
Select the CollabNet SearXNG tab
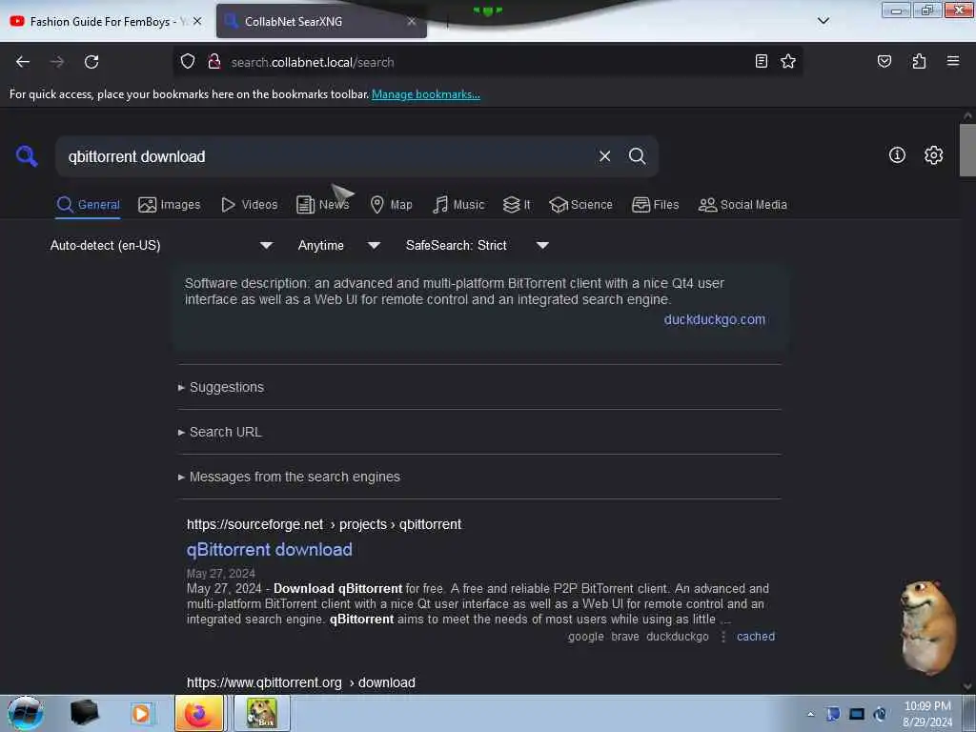tap(321, 21)
